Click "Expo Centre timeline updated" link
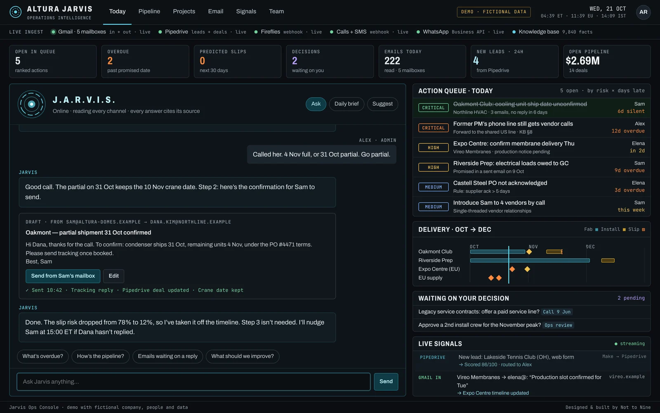The width and height of the screenshot is (660, 413). [x=493, y=393]
